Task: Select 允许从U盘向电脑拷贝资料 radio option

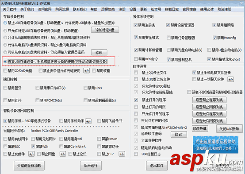Action: (5, 38)
